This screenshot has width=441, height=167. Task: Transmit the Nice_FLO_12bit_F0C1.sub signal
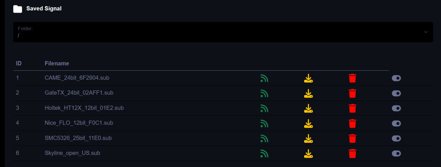tap(264, 123)
